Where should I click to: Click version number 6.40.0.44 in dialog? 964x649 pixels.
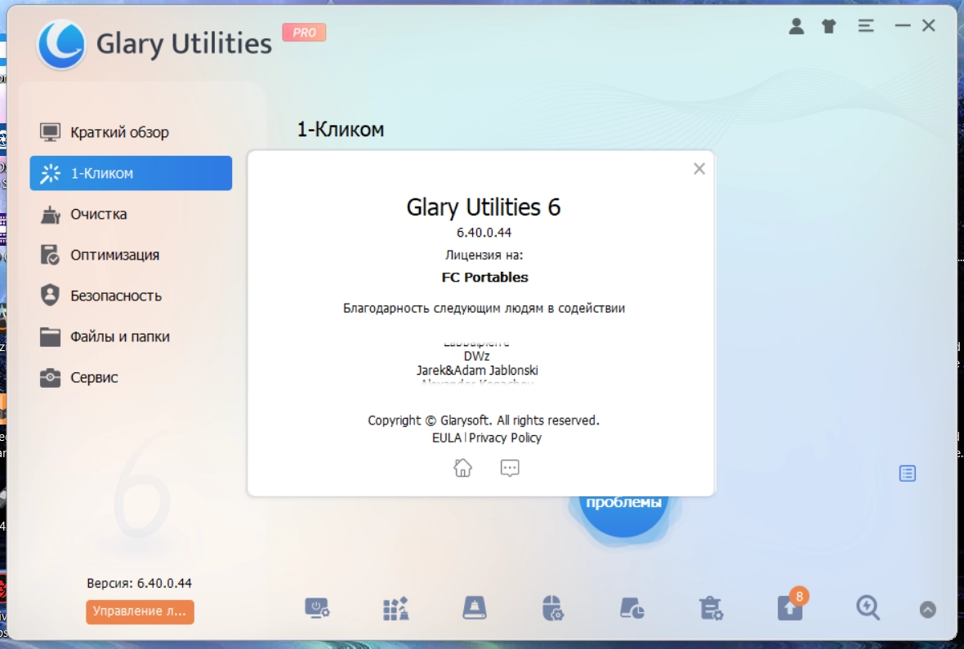pos(484,233)
